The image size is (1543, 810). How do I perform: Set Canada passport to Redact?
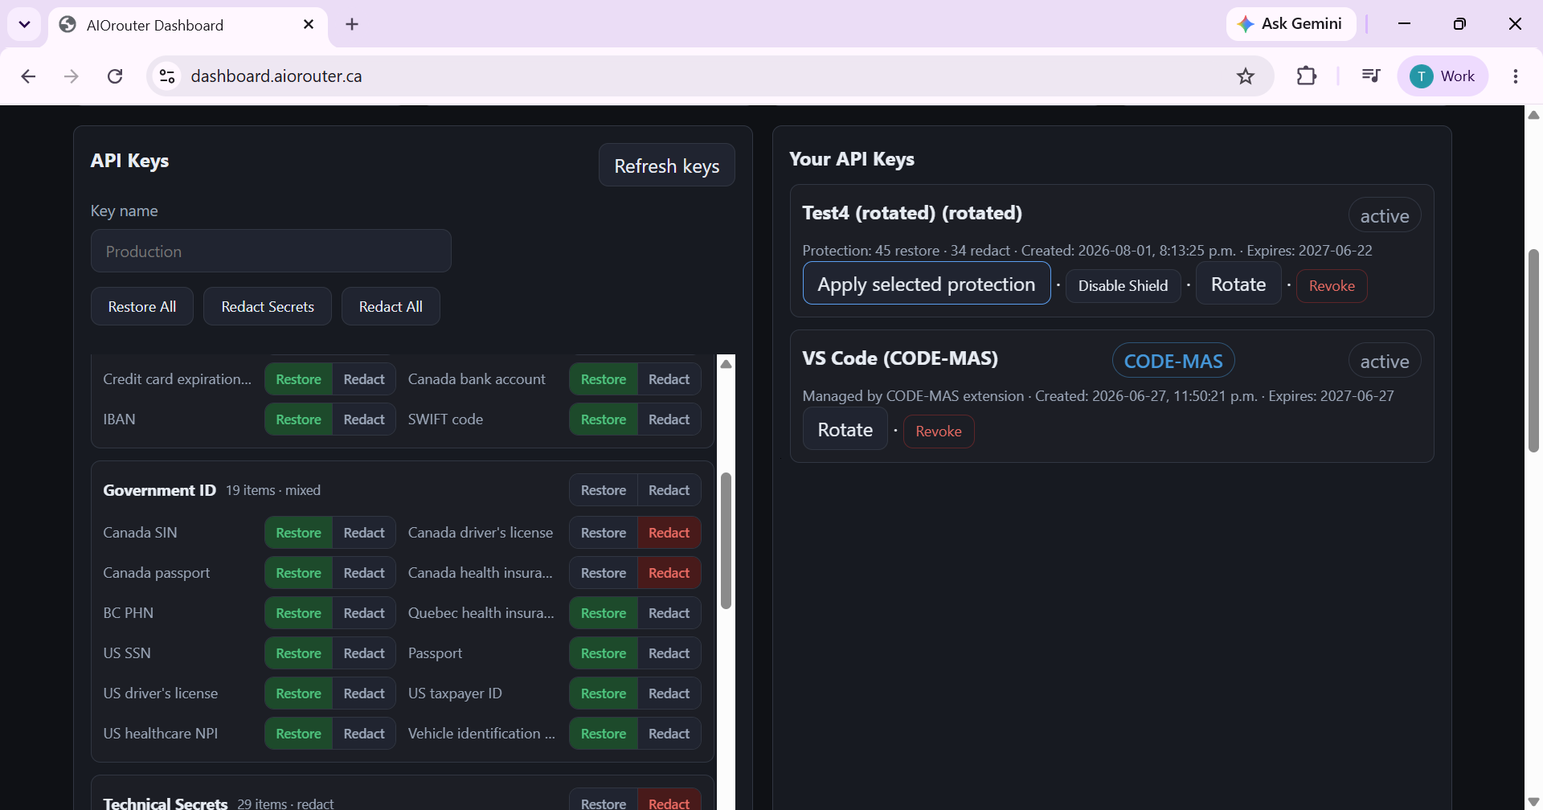click(x=364, y=573)
